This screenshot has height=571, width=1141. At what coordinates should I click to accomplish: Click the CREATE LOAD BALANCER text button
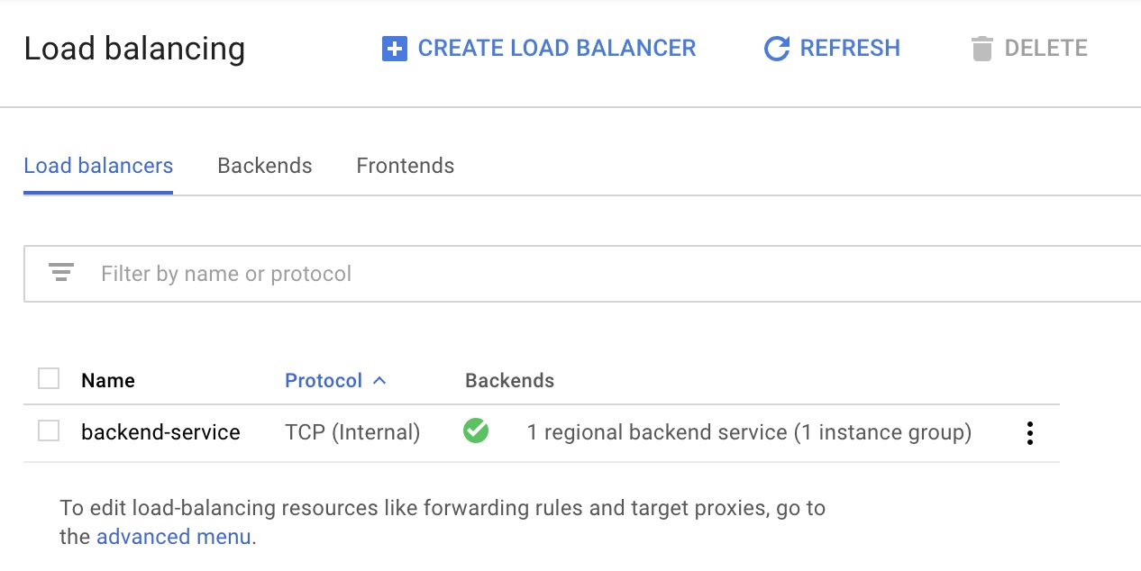[557, 48]
